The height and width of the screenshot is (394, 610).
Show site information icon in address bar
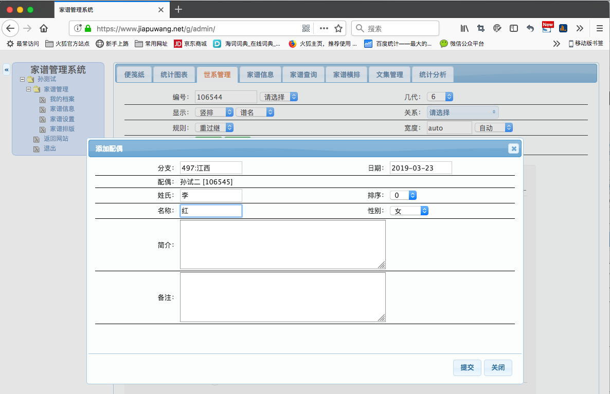[x=78, y=28]
